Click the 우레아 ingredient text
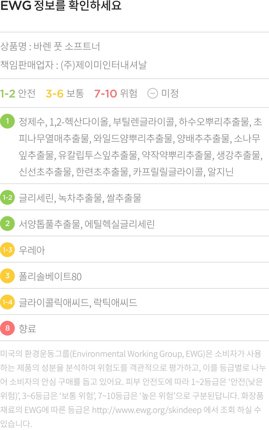Image resolution: width=269 pixels, height=430 pixels. point(32,250)
